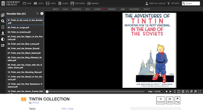
Task: Open the herge topic link
Action: (71, 109)
